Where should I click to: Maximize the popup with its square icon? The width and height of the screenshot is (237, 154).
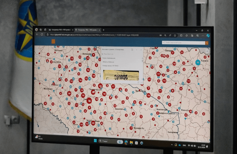pos(132,50)
